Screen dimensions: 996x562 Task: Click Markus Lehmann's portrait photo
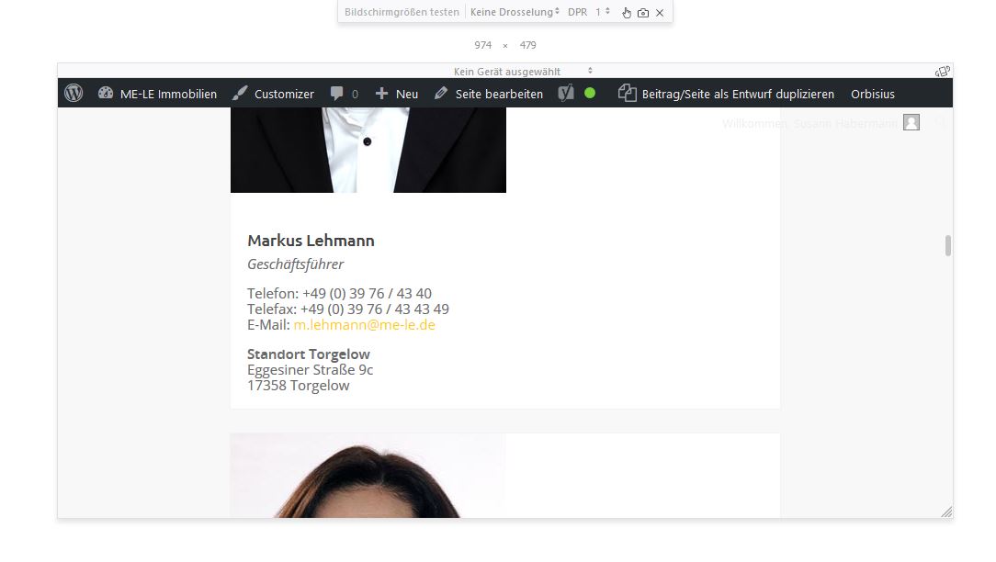tap(368, 150)
